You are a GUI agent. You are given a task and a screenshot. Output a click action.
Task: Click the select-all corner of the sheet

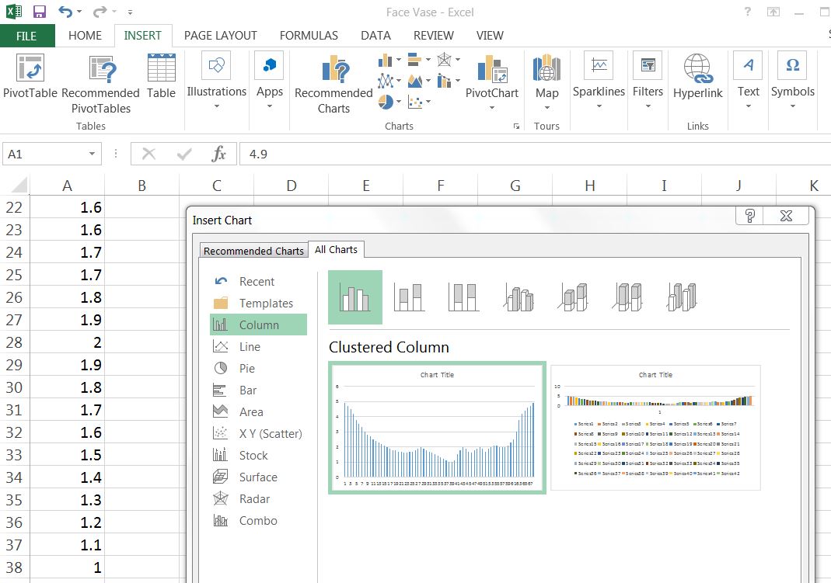15,186
